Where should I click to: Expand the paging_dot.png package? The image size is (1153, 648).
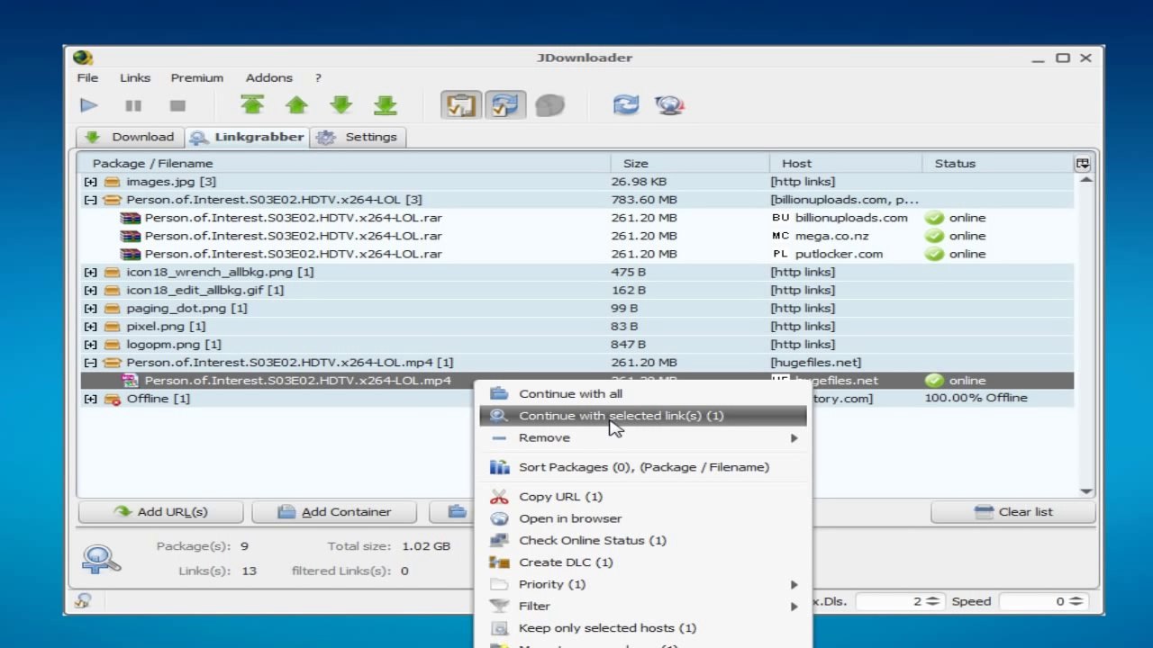90,308
